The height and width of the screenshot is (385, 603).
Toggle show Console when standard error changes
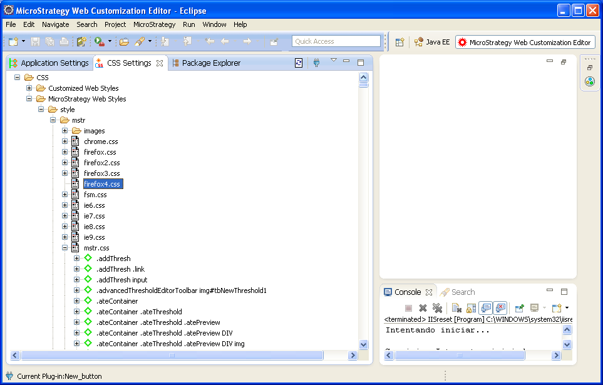pyautogui.click(x=500, y=307)
